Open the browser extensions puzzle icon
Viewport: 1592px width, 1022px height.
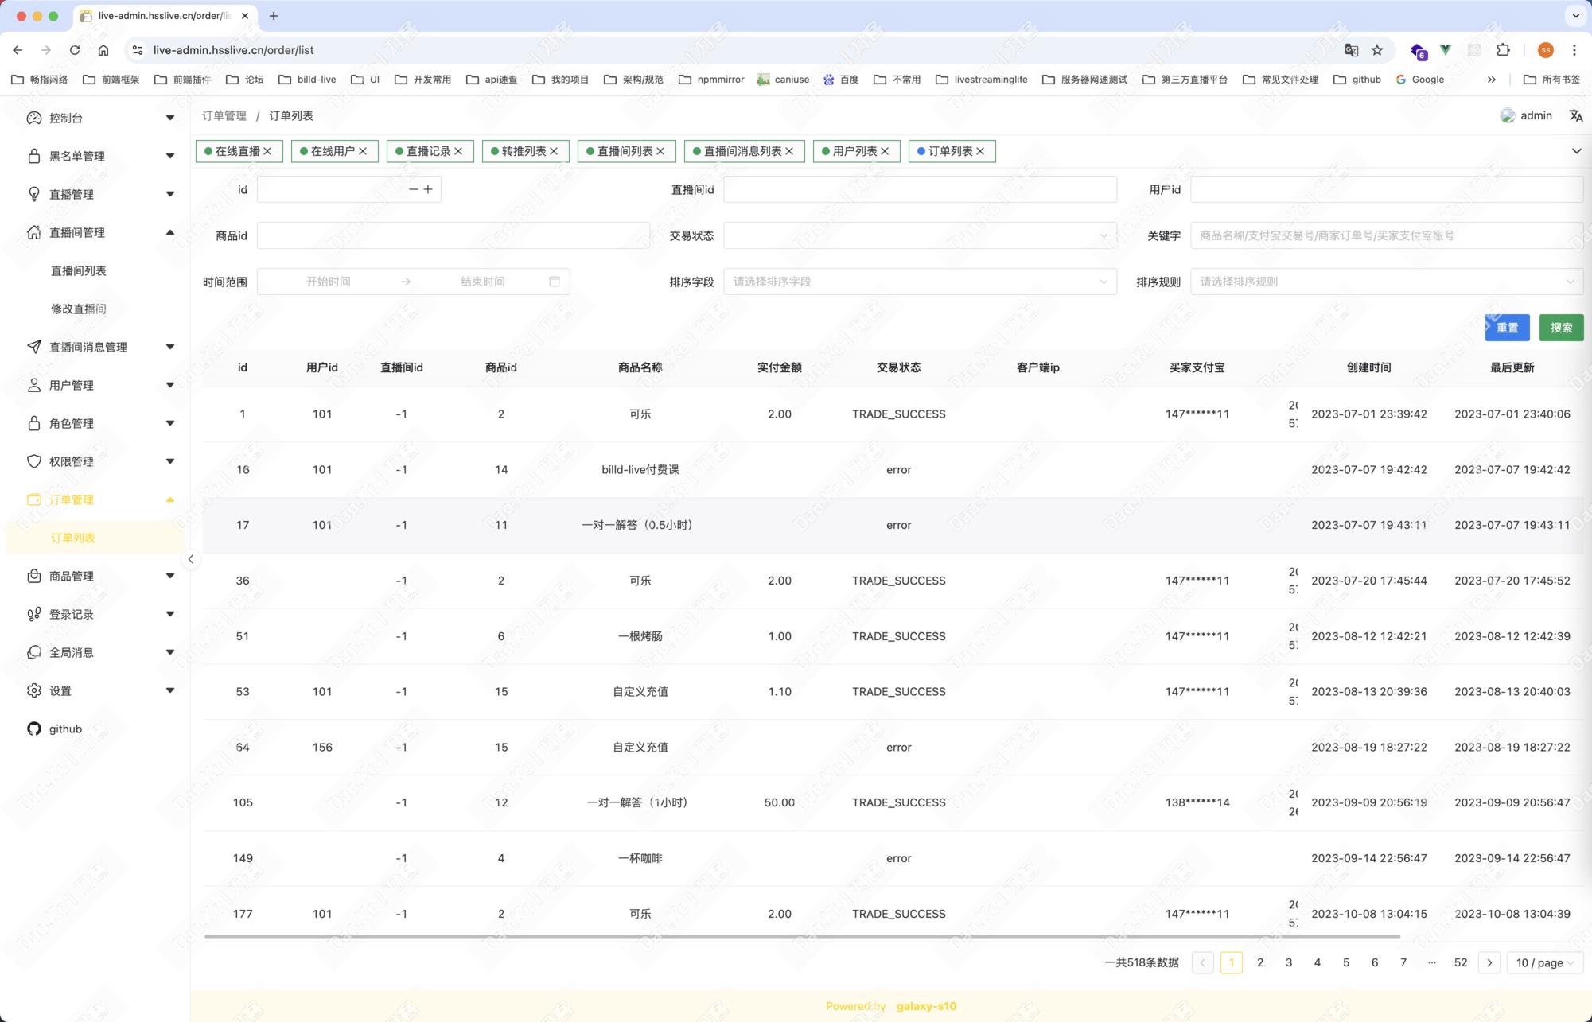coord(1503,50)
